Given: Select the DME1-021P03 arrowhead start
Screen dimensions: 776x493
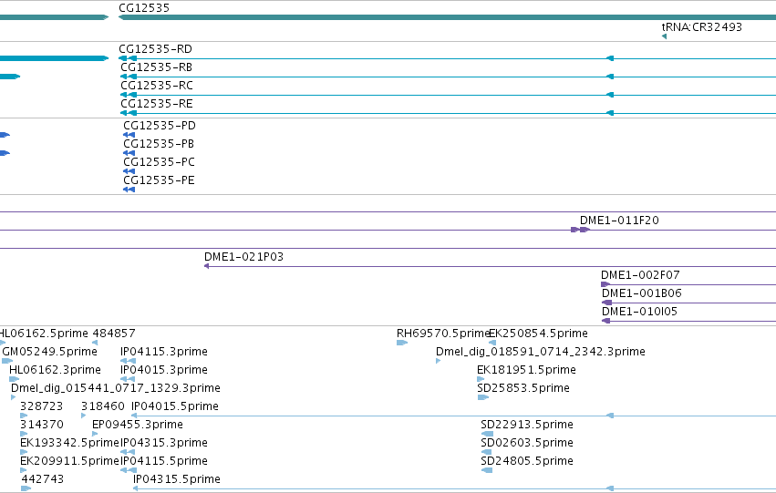Looking at the screenshot, I should (206, 266).
